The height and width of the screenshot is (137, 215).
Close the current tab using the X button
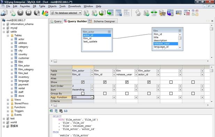[212, 21]
